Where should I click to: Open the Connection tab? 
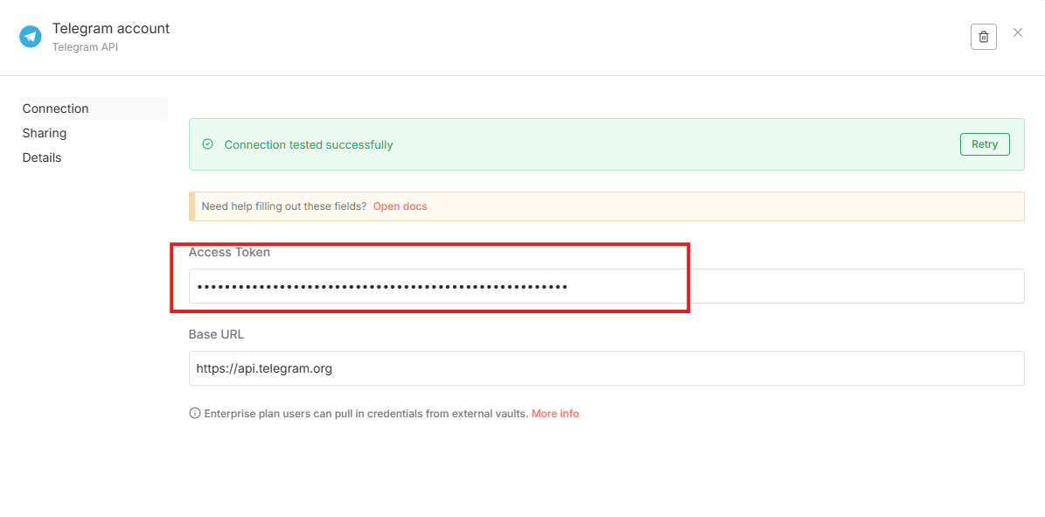[x=94, y=108]
